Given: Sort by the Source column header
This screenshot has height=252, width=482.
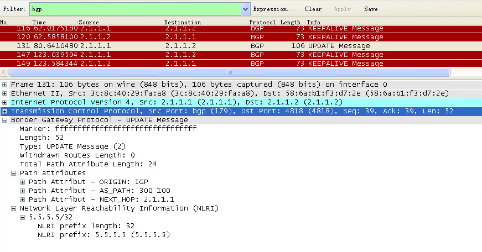Looking at the screenshot, I should (120, 22).
